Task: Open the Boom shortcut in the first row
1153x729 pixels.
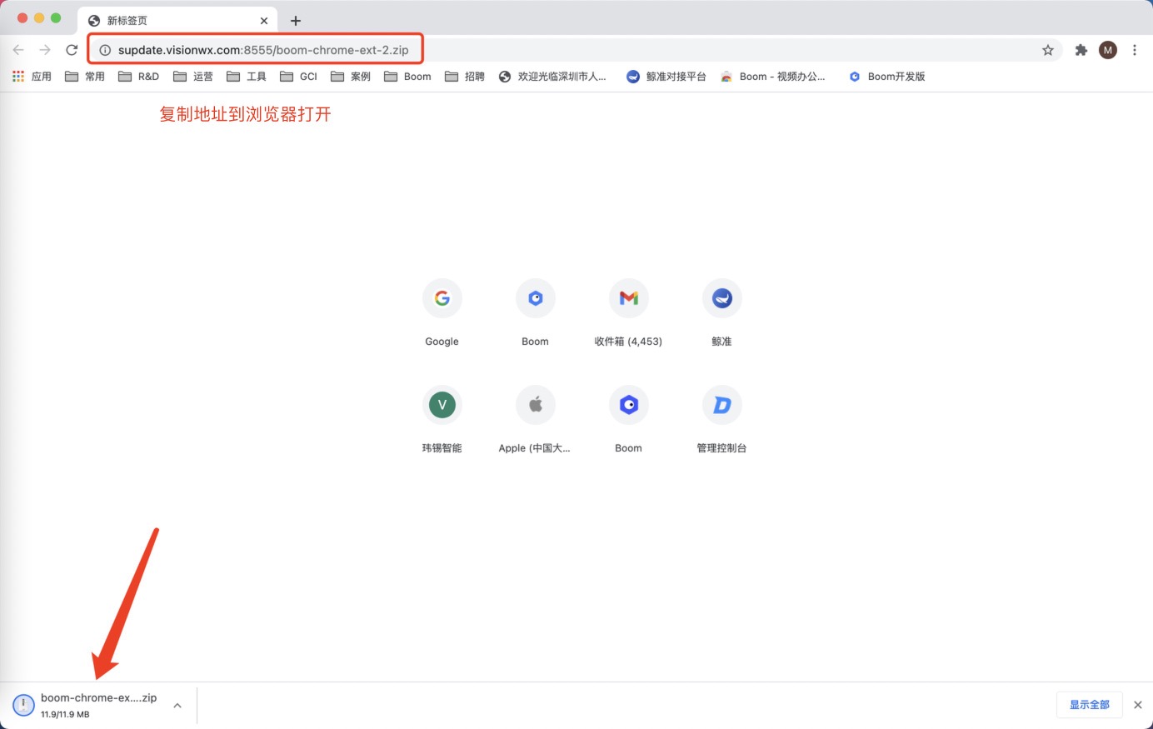Action: pyautogui.click(x=535, y=298)
